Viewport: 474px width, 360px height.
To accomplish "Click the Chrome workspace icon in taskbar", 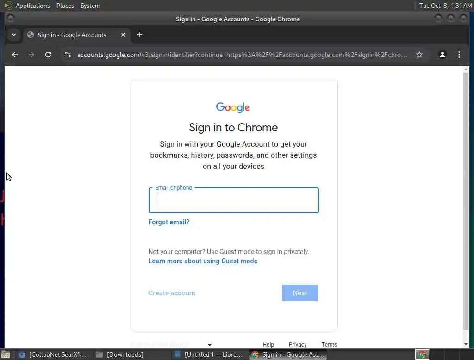I will click(x=422, y=354).
